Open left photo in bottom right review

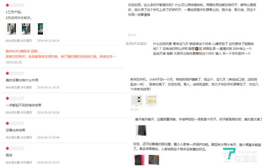[x=139, y=160]
